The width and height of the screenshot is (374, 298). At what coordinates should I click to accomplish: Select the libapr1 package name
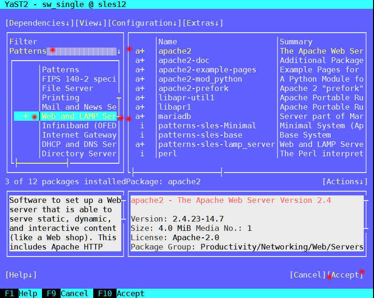[174, 107]
